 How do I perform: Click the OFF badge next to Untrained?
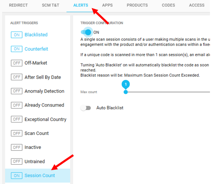[17, 161]
